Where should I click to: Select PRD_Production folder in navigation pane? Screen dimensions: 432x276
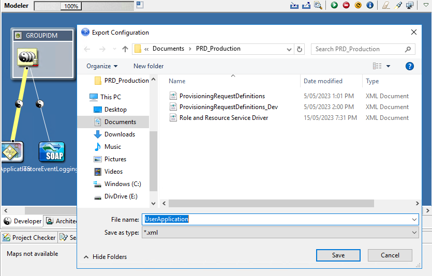tap(122, 81)
